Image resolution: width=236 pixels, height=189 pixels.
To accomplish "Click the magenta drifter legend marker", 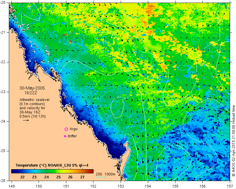I will [x=65, y=136].
